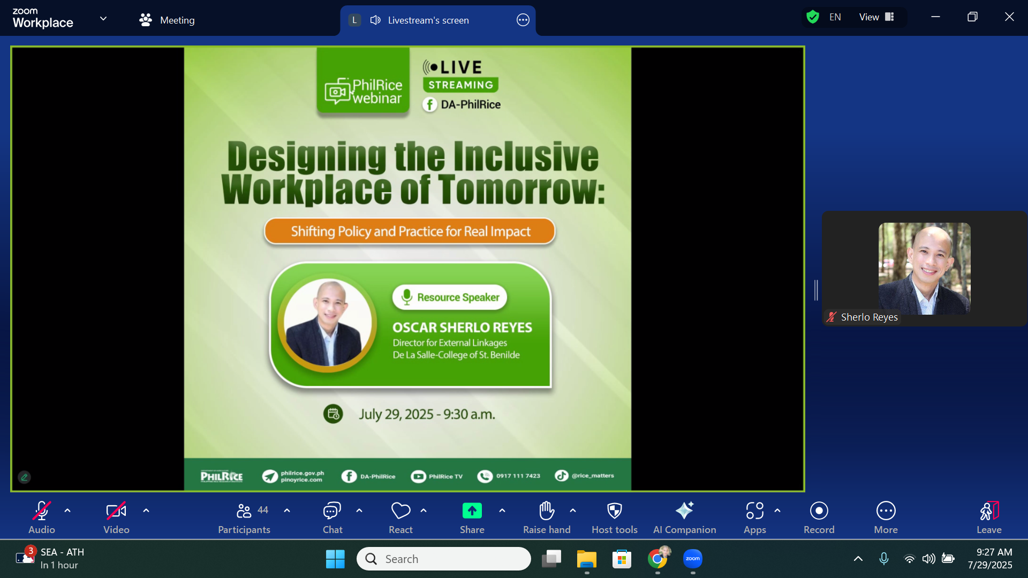The image size is (1028, 578).
Task: Open Zoom Workplace dropdown chevron
Action: pos(103,19)
